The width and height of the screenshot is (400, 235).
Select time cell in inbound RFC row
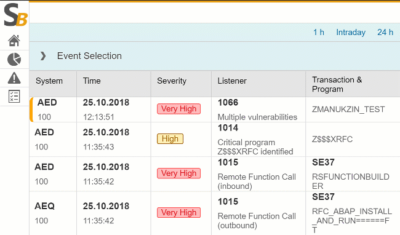point(114,174)
